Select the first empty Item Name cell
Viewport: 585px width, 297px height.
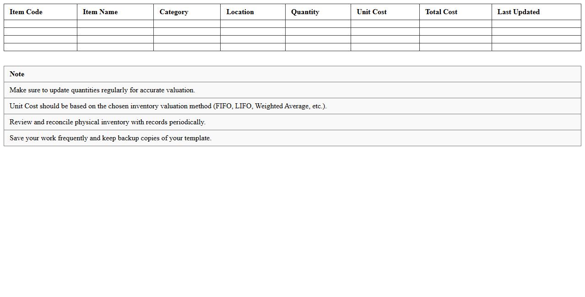pyautogui.click(x=115, y=24)
